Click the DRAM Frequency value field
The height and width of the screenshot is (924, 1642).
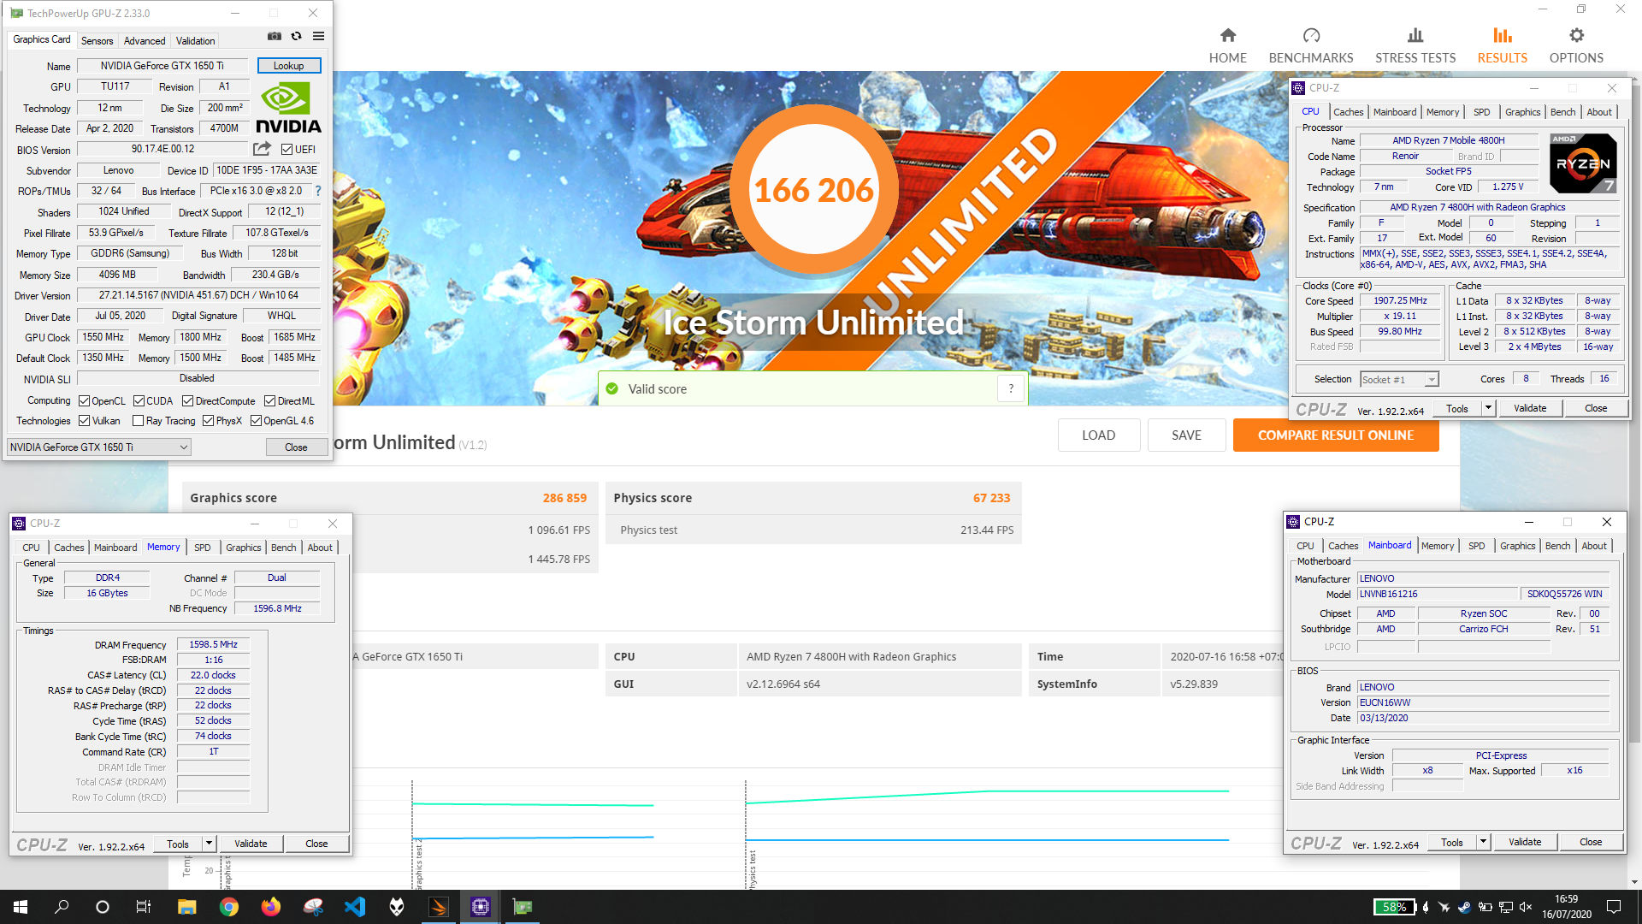[x=213, y=644]
